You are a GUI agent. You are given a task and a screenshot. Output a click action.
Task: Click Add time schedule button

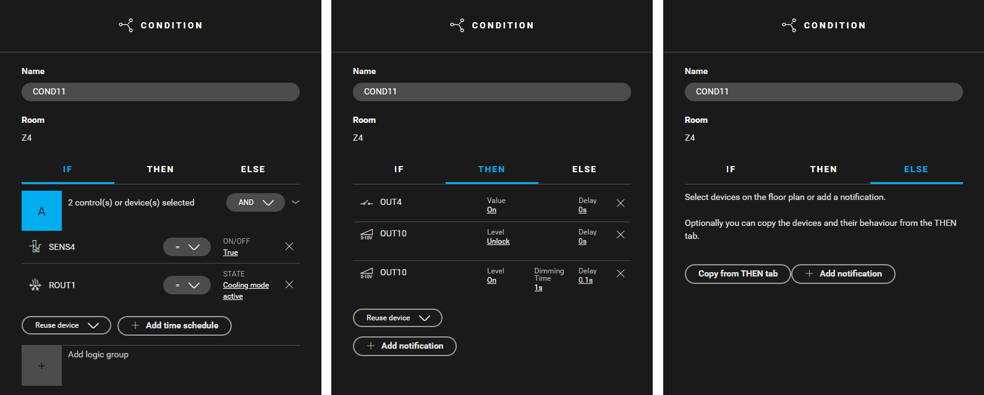(174, 325)
